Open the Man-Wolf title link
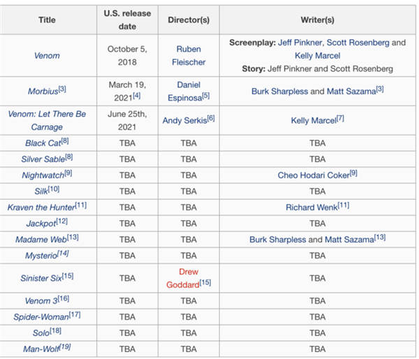Viewport: 419px width, 359px height. tap(41, 349)
